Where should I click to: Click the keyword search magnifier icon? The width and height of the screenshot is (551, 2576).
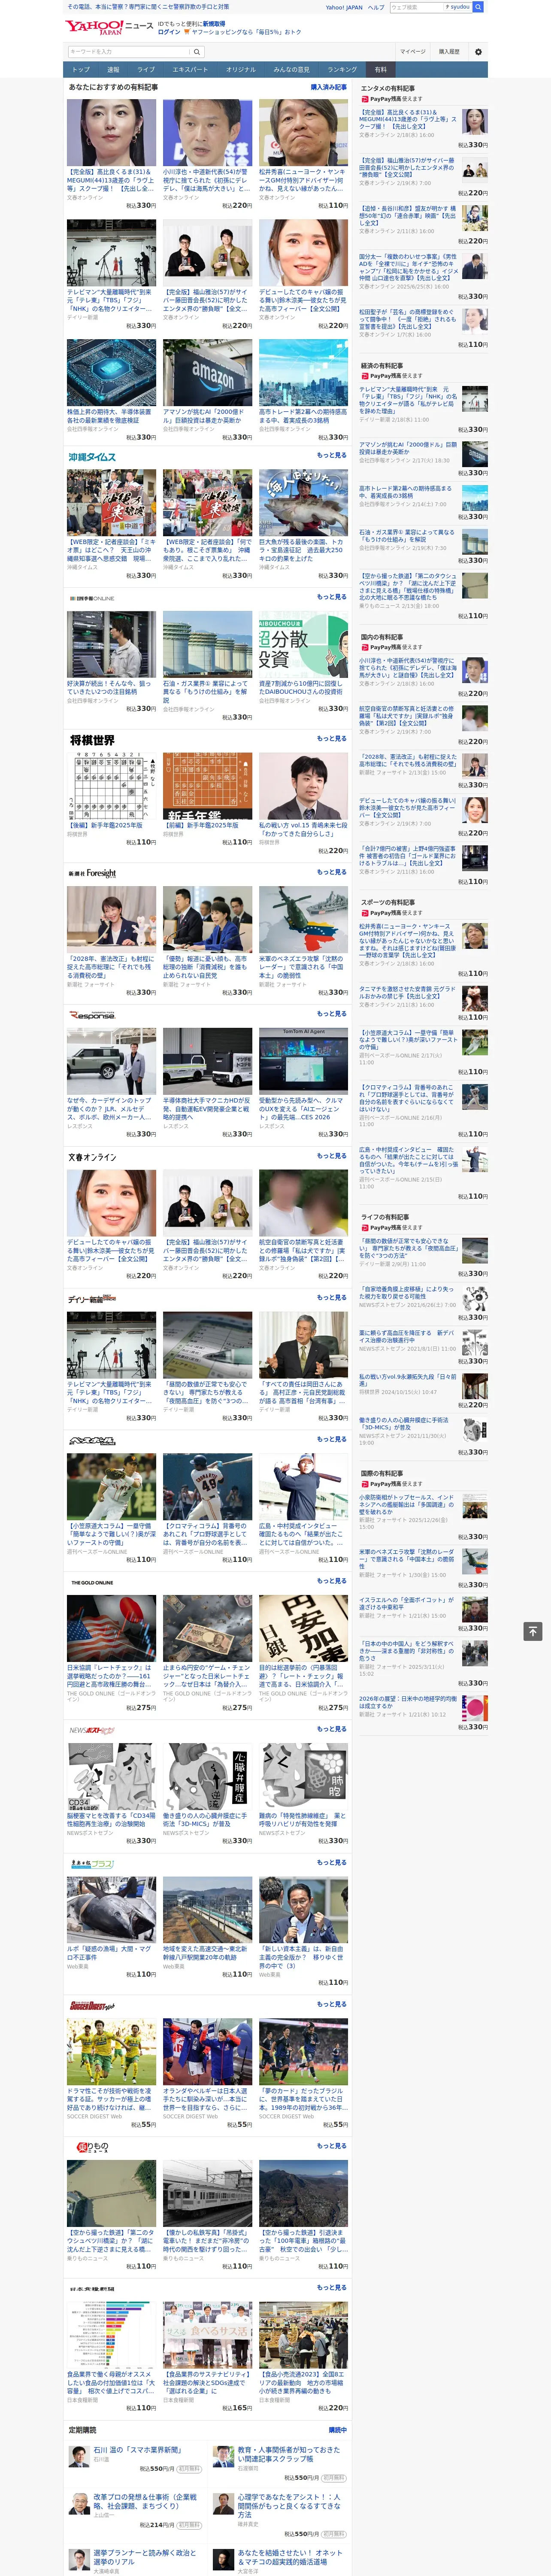tap(197, 51)
